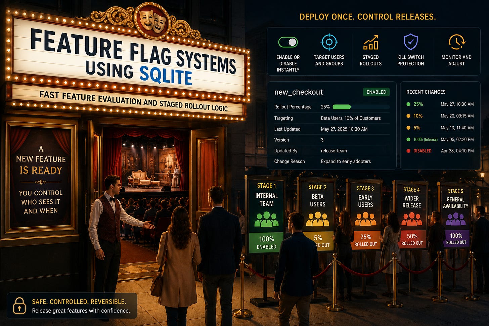
Task: Click the green dot beside 25% change
Action: tap(408, 104)
